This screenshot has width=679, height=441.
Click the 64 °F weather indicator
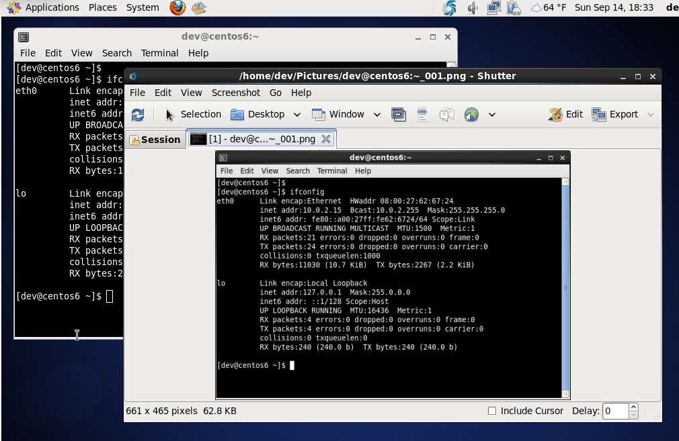point(549,7)
